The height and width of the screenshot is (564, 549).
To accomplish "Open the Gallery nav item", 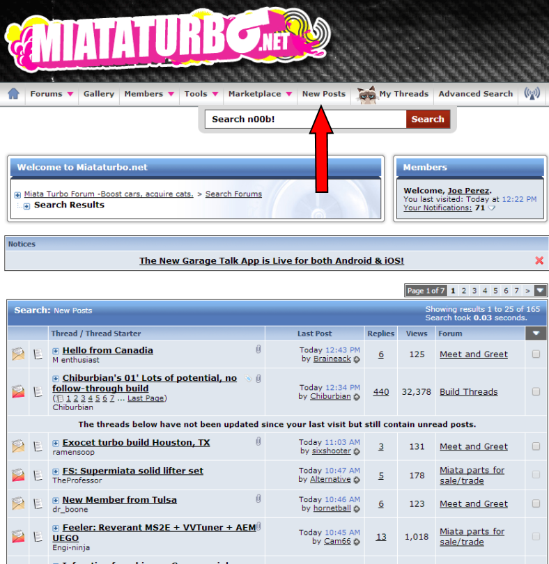I will point(99,94).
